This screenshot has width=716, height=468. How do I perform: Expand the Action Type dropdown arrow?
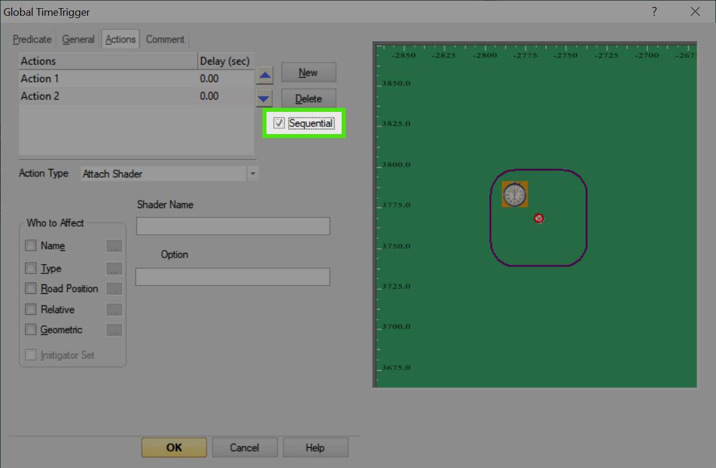click(x=252, y=174)
